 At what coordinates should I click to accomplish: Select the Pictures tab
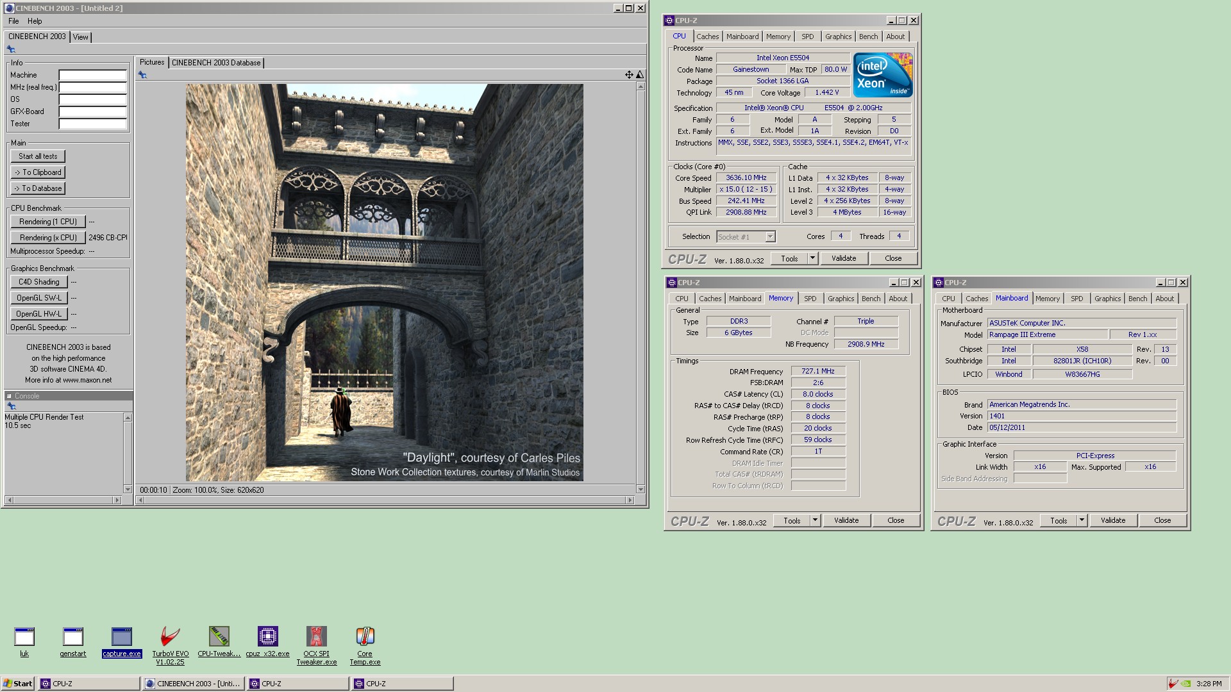click(x=152, y=62)
